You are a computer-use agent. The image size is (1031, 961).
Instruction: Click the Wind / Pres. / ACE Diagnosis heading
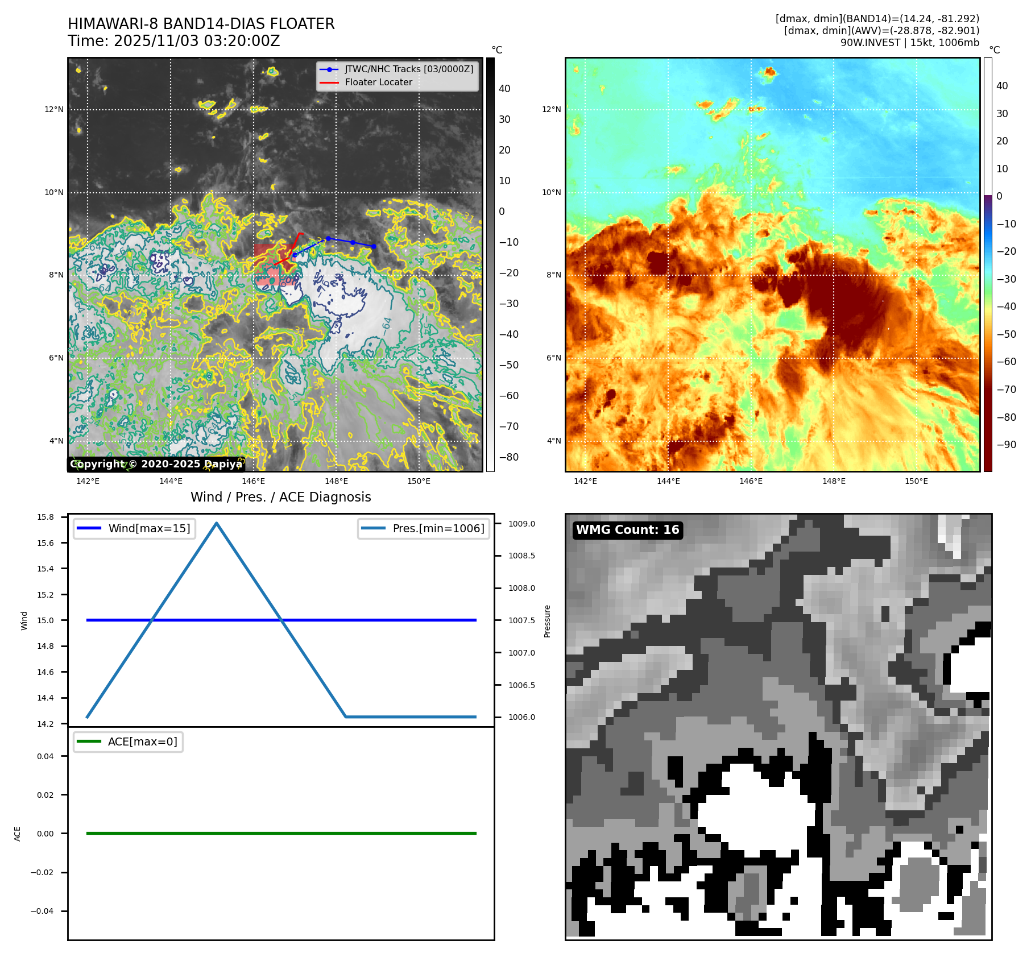pyautogui.click(x=280, y=497)
